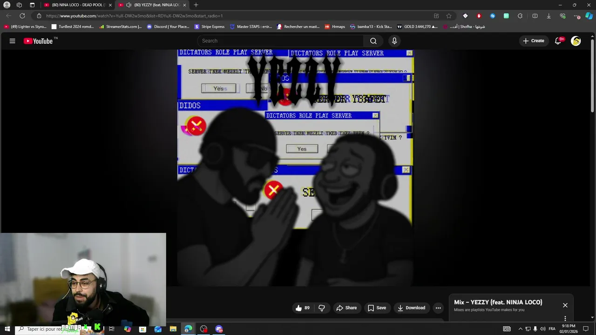Open Microsoft Store taskbar icon
This screenshot has height=335, width=596.
[142, 329]
